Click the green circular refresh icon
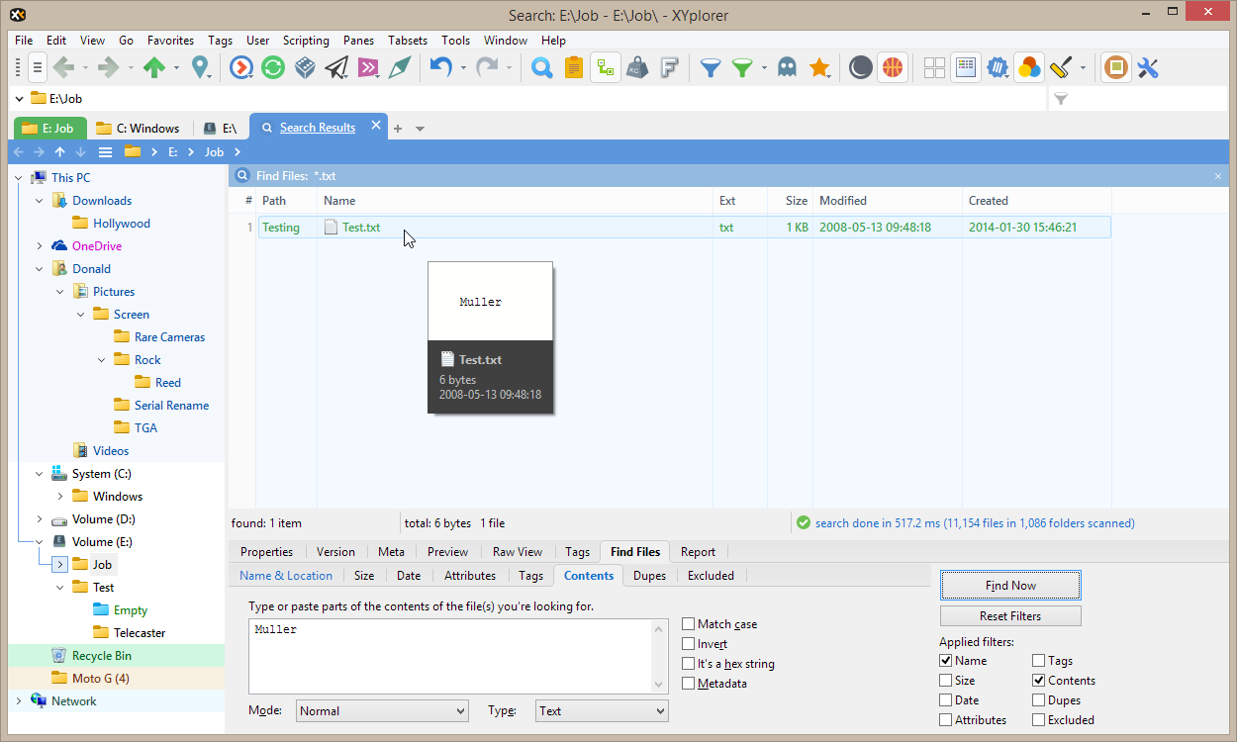Viewport: 1237px width, 742px height. (x=273, y=67)
